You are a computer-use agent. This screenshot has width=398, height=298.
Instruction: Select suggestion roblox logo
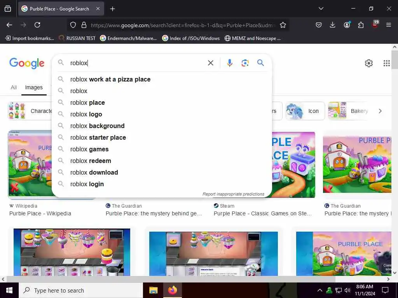[x=162, y=114]
